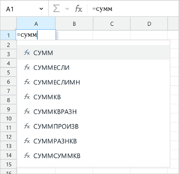The width and height of the screenshot is (179, 174).
Task: Open the insert function fx icon
Action: pos(79,9)
